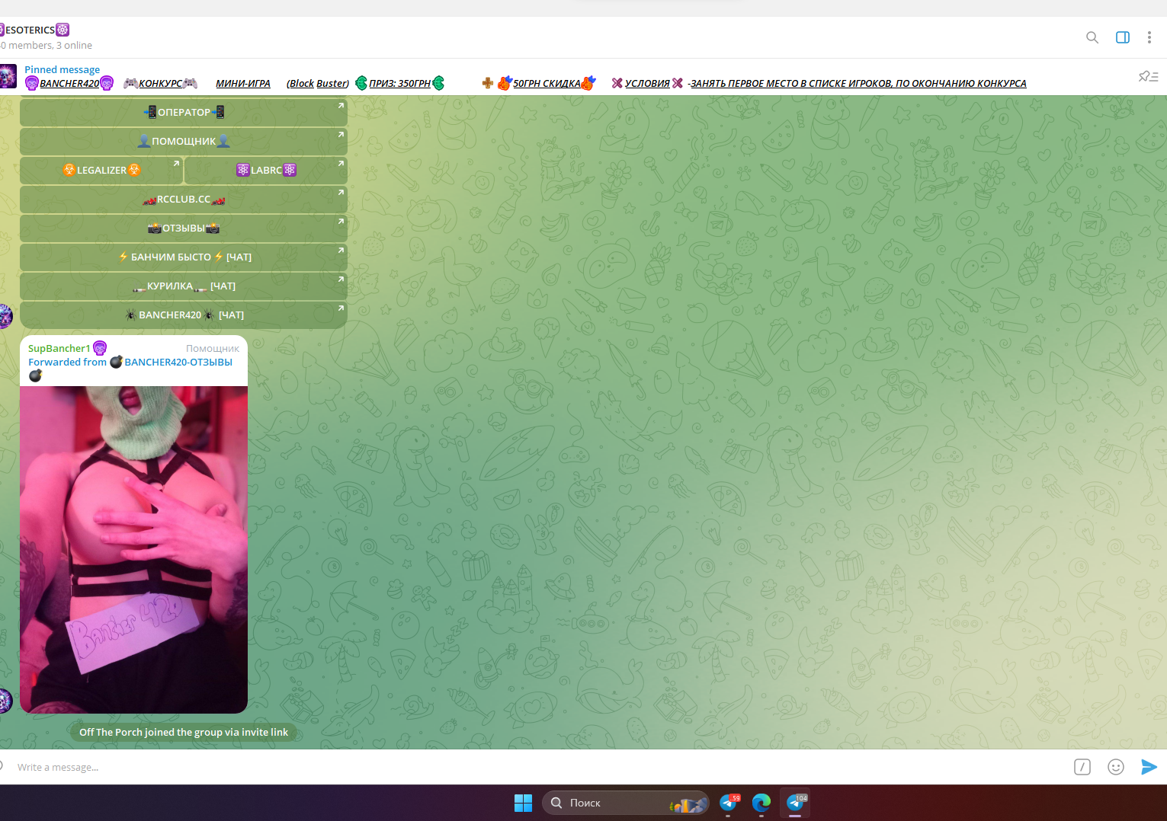Open the SupBancher1 sender name

59,348
